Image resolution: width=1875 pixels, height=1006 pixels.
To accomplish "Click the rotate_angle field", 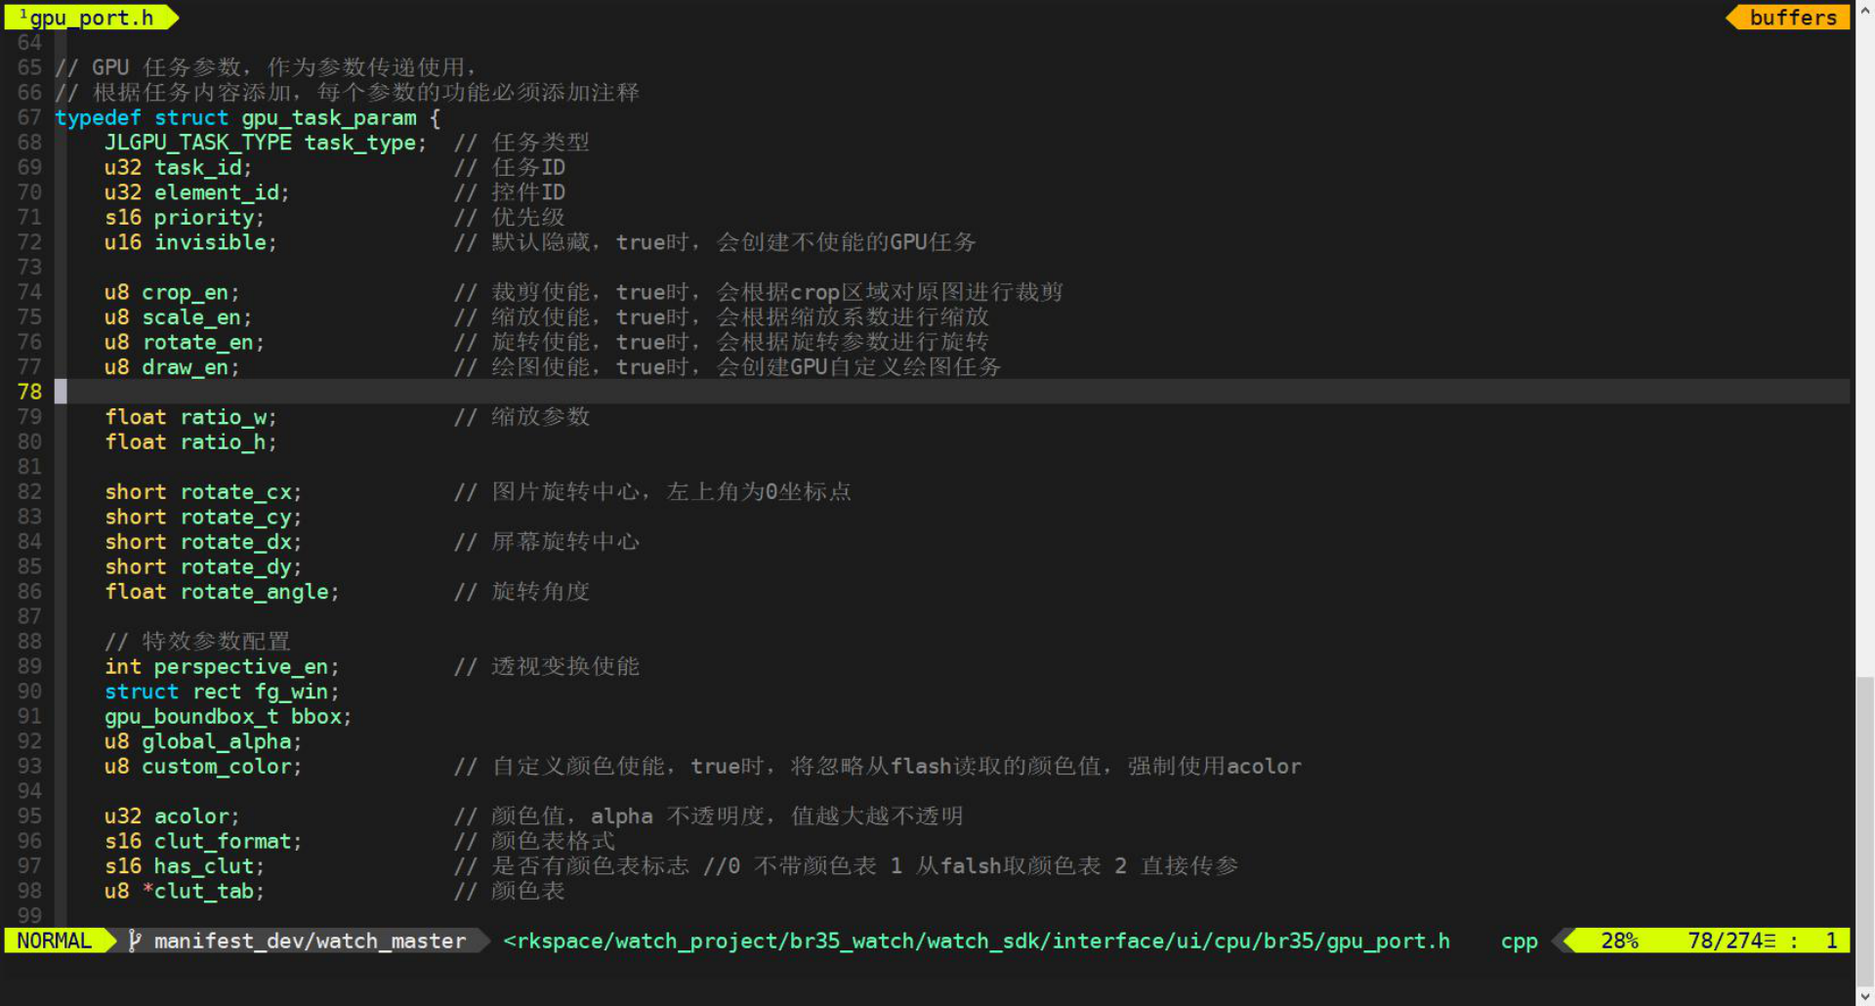I will pyautogui.click(x=254, y=592).
